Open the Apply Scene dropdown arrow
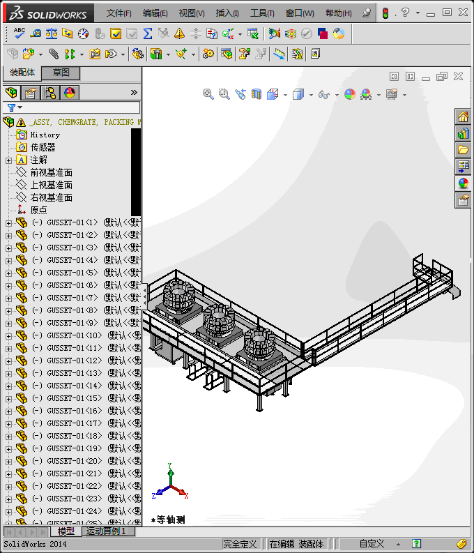 (379, 95)
